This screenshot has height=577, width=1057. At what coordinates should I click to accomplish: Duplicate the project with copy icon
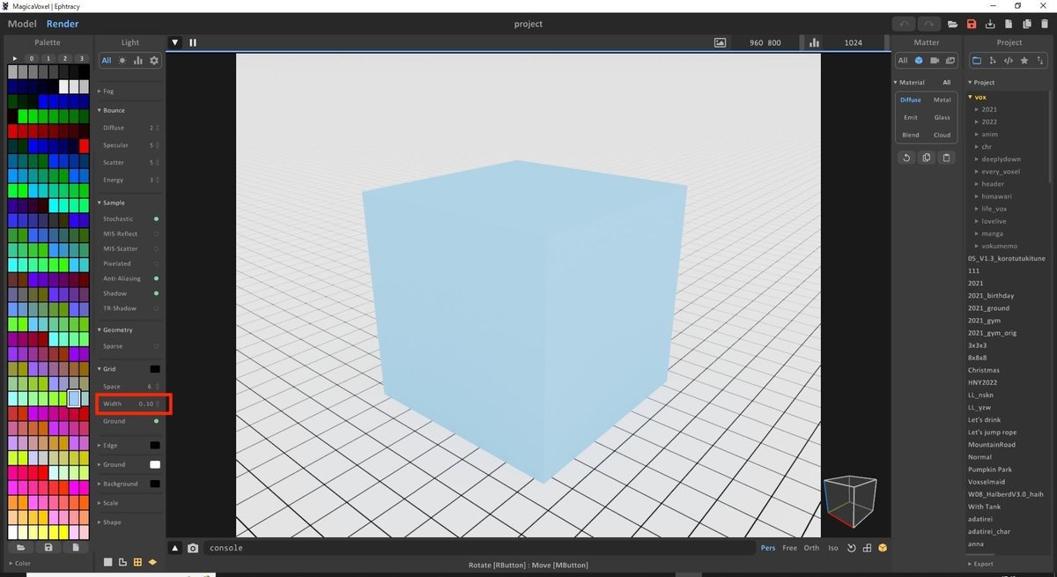1025,24
